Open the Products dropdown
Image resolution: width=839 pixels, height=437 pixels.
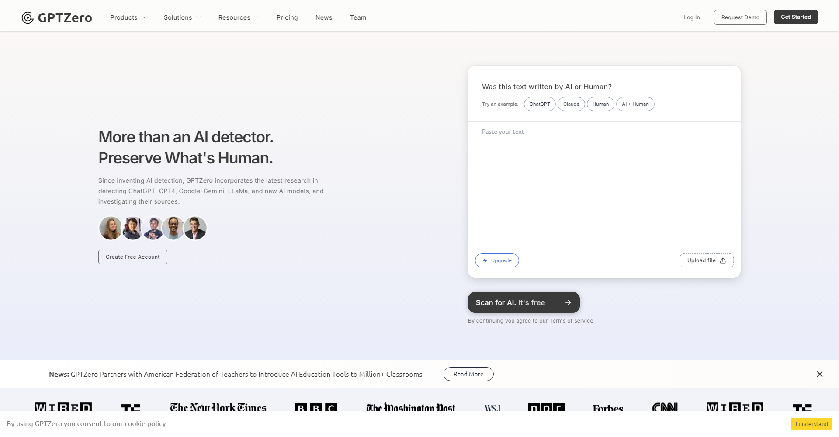(x=128, y=17)
